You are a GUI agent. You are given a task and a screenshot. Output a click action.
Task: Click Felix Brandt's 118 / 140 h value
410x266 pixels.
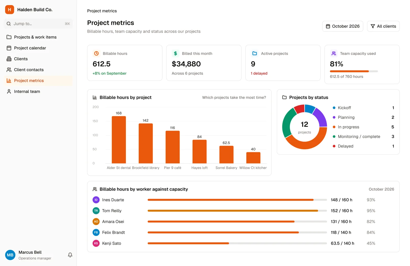coord(341,232)
